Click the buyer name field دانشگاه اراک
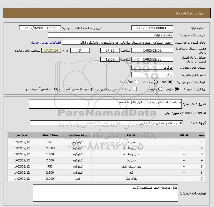 tap(111, 35)
